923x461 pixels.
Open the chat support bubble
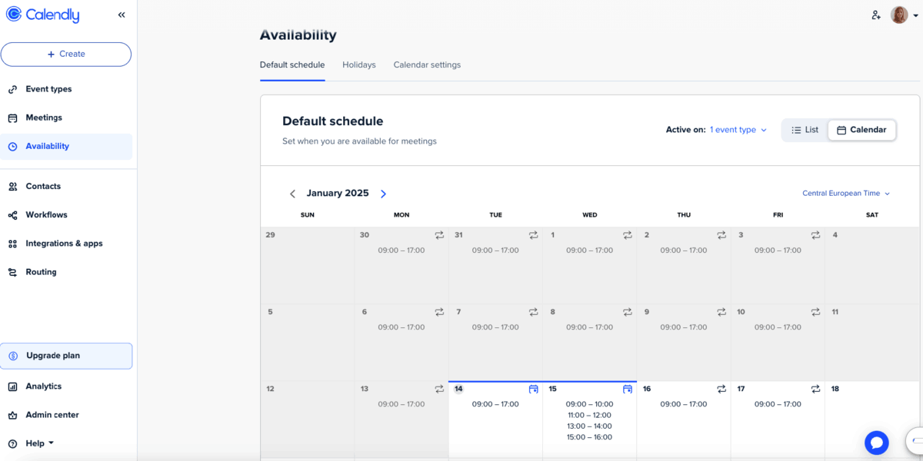pos(876,443)
